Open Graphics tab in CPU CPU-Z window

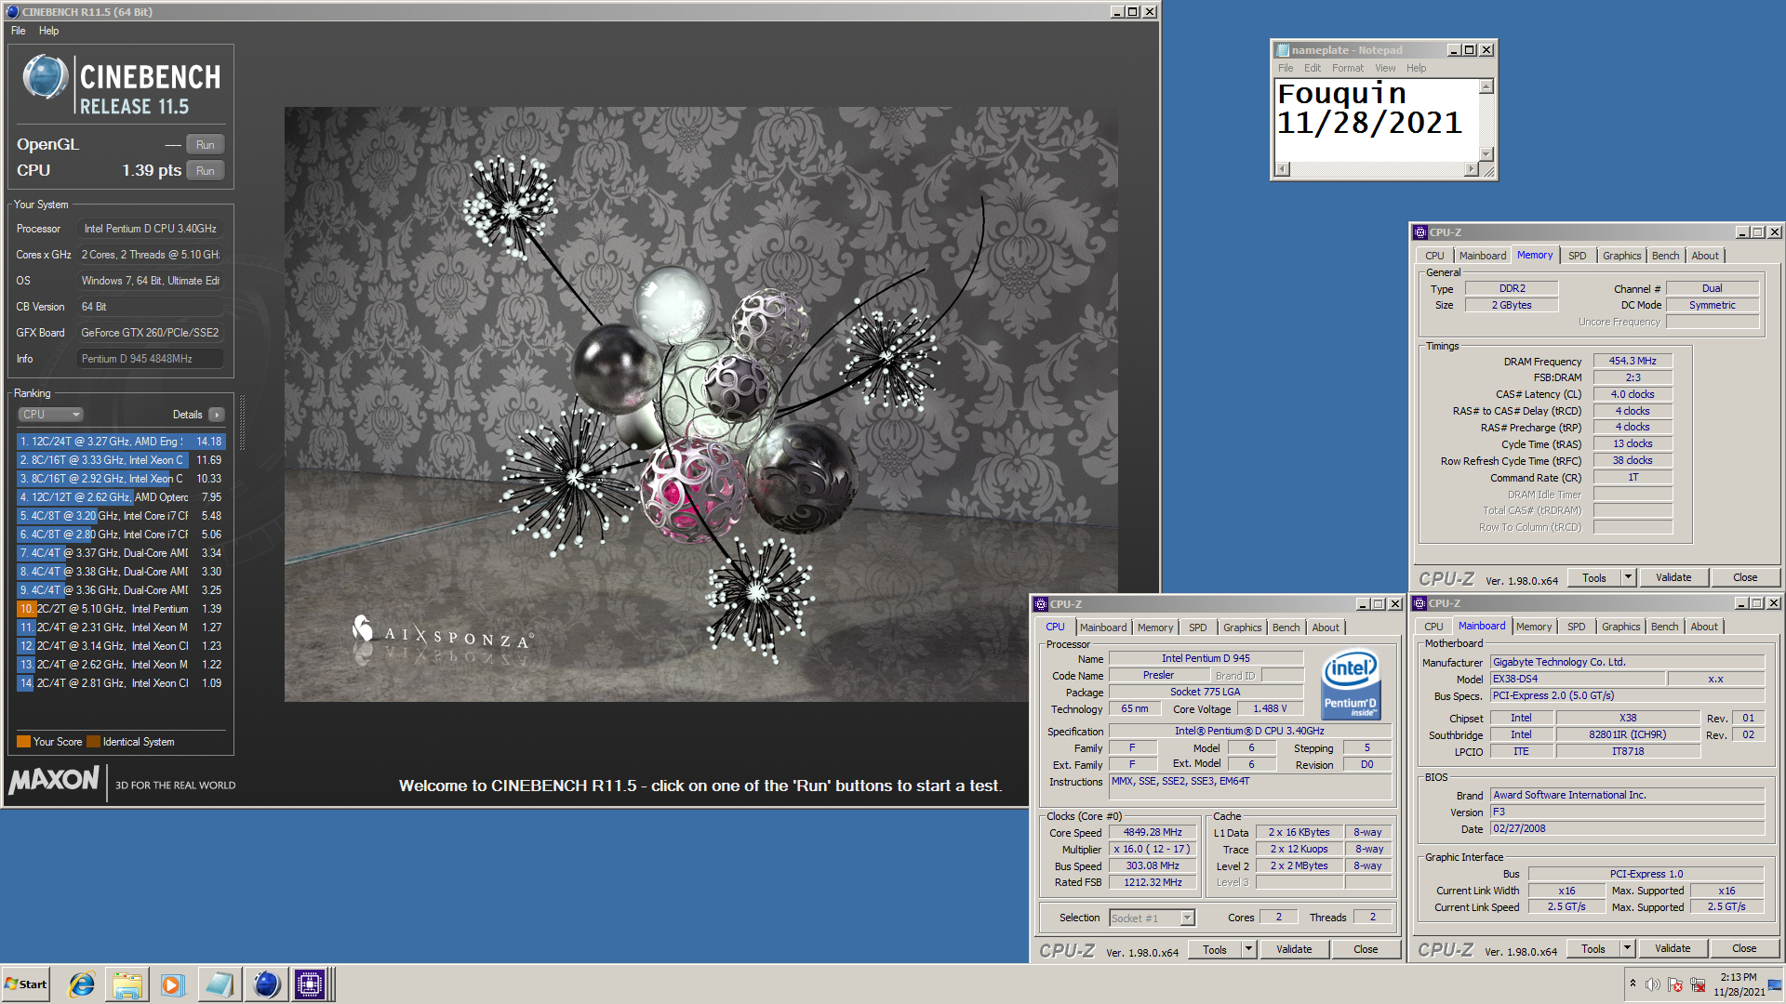(x=1242, y=627)
